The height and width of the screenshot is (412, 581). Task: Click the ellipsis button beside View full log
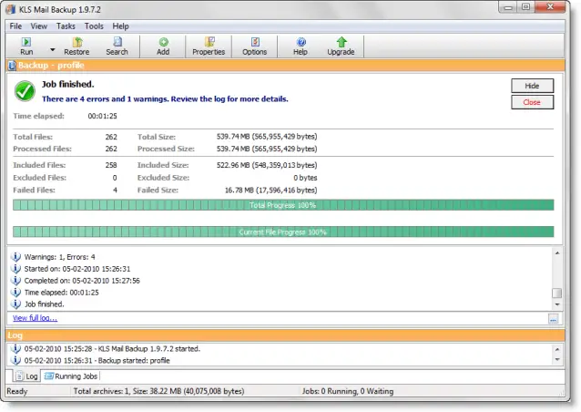[x=553, y=318]
